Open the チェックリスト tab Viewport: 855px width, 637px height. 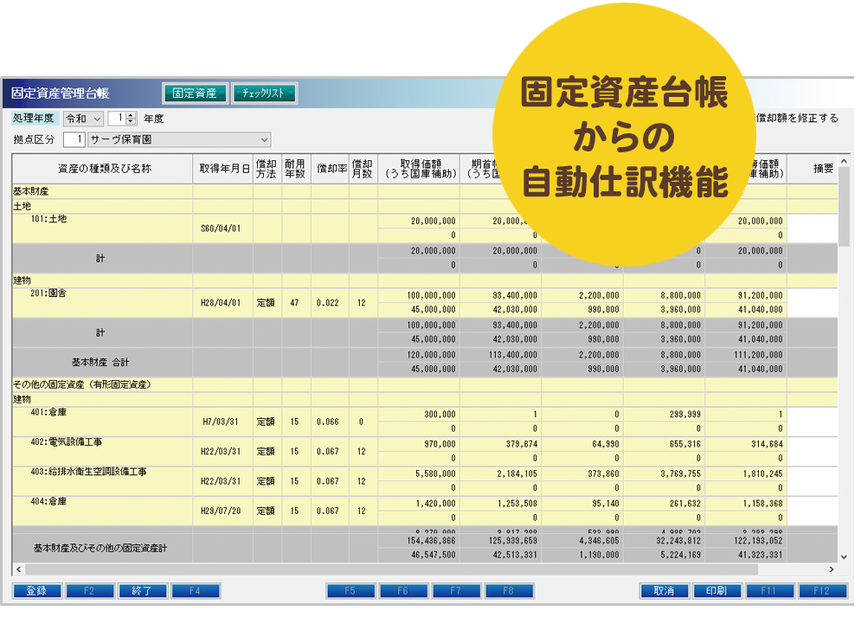[x=264, y=93]
